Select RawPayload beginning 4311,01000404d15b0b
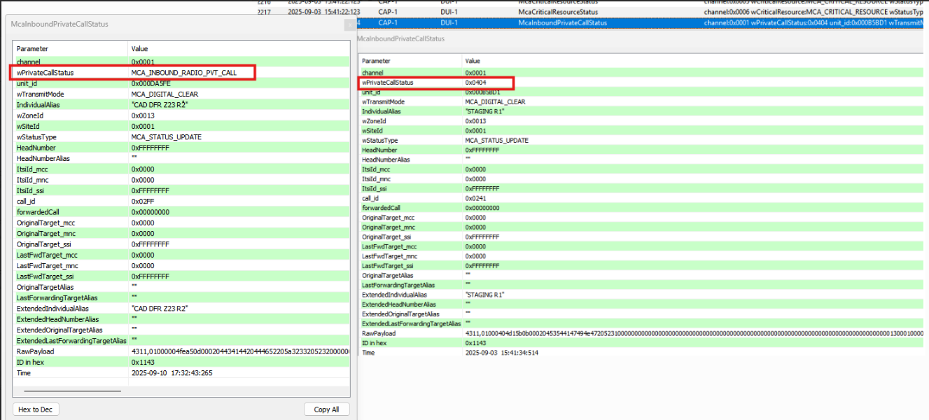Image resolution: width=929 pixels, height=420 pixels. coord(693,333)
